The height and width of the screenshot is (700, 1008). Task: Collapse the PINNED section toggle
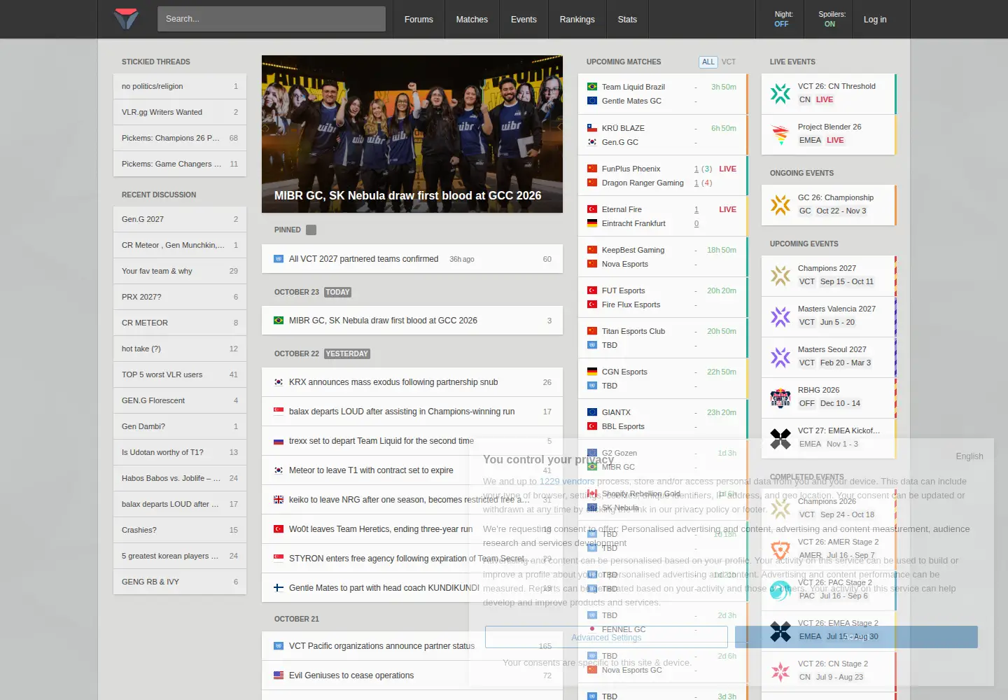[311, 230]
